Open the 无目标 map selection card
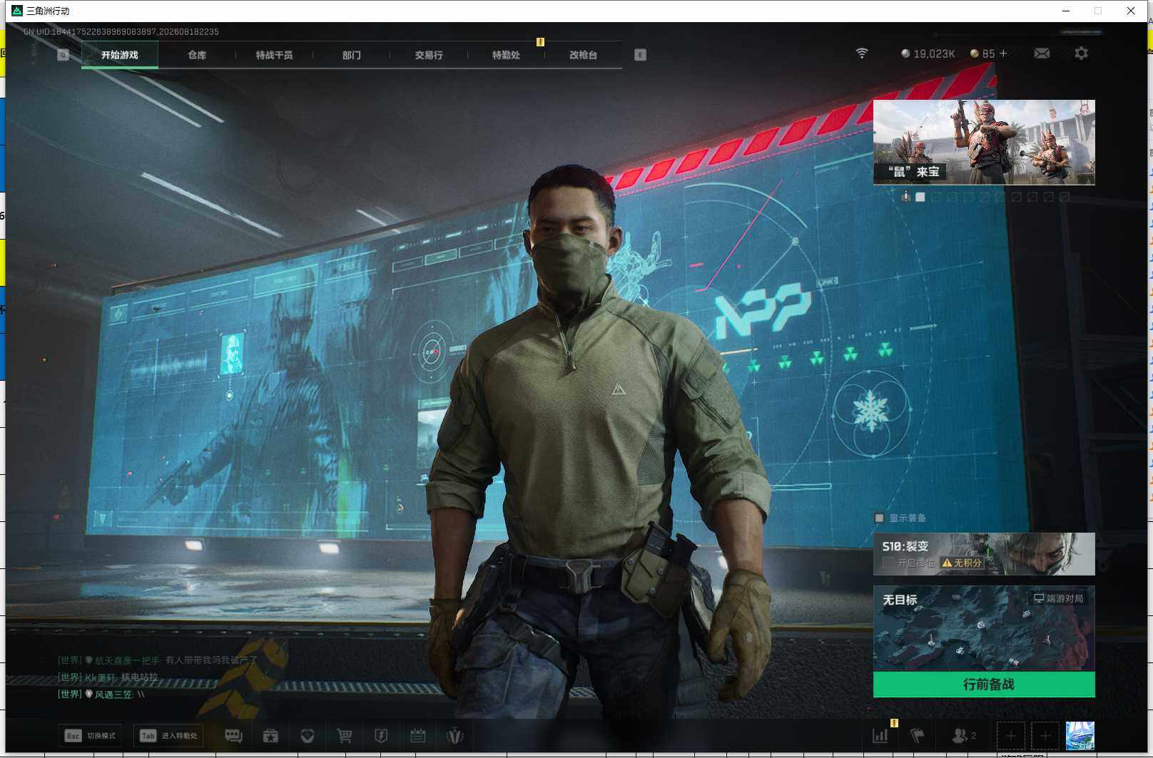The width and height of the screenshot is (1153, 758). point(984,628)
